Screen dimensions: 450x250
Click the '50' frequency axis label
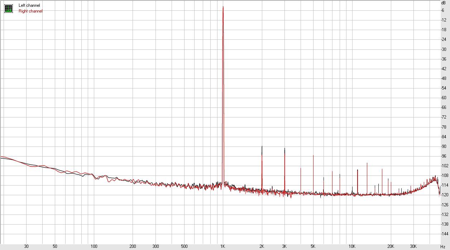pyautogui.click(x=55, y=246)
